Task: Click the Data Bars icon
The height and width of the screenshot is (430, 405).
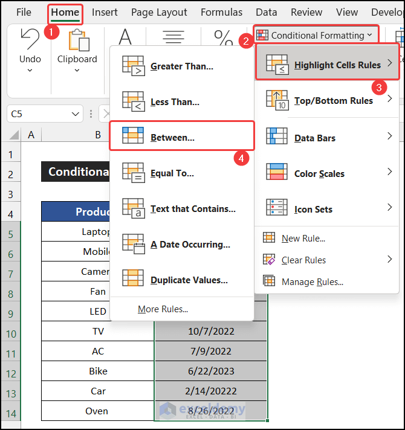Action: [x=277, y=136]
